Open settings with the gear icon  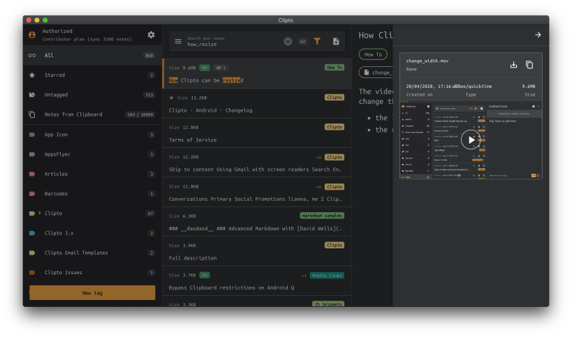click(x=151, y=35)
